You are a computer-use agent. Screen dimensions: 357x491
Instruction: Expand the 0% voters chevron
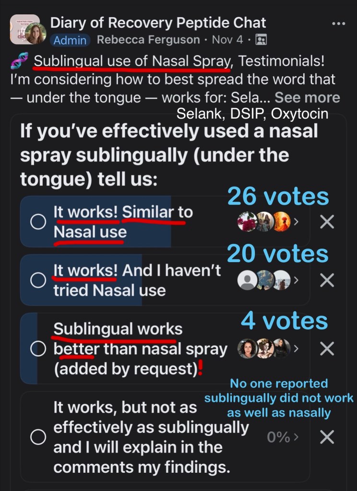click(x=296, y=437)
